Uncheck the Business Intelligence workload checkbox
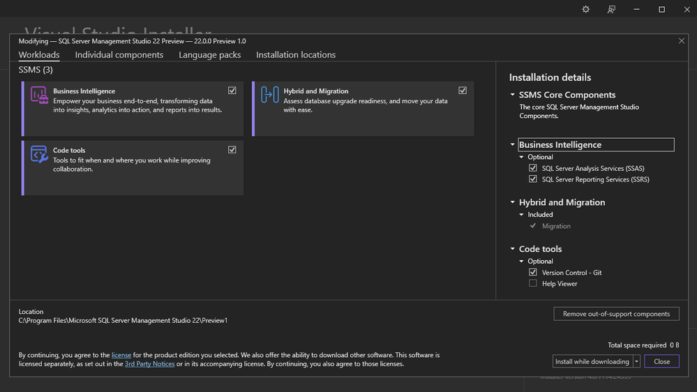This screenshot has width=697, height=392. pyautogui.click(x=232, y=91)
